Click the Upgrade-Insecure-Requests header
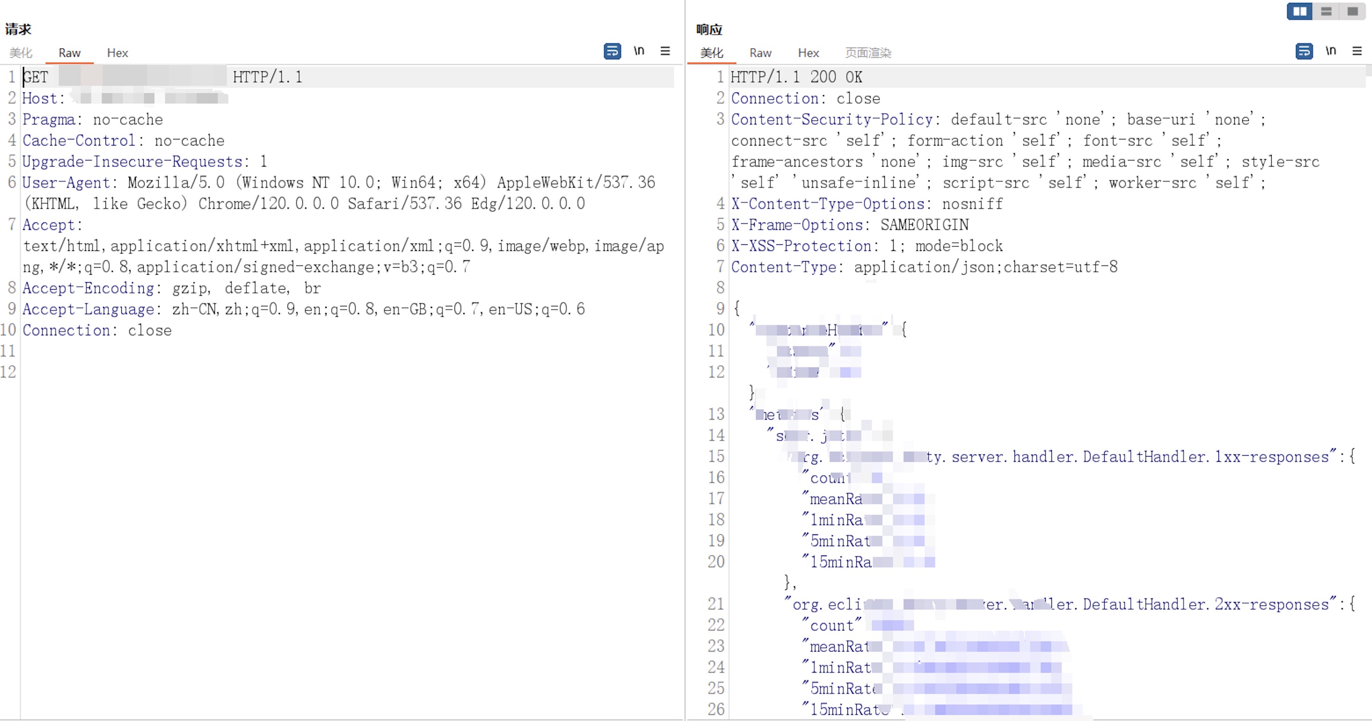The height and width of the screenshot is (721, 1372). 145,161
